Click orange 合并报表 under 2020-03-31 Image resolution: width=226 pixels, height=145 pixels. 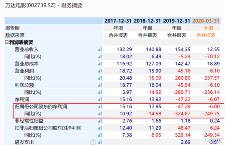click(x=206, y=35)
